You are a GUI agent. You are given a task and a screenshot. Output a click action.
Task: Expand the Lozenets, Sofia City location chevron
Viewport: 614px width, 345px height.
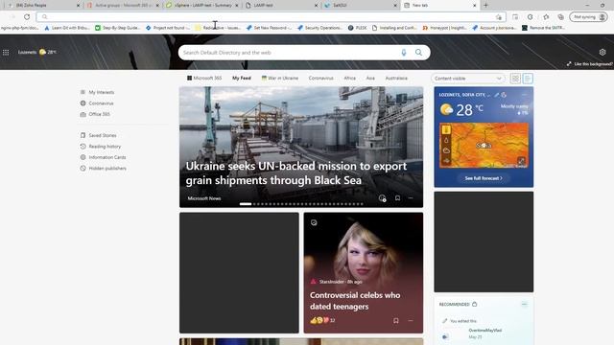488,95
